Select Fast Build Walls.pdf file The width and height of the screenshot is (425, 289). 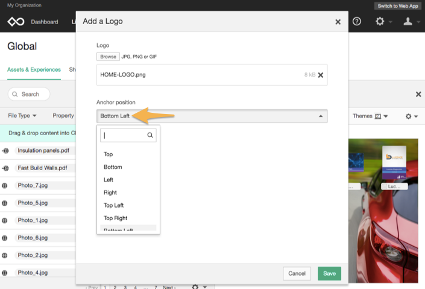pos(42,168)
